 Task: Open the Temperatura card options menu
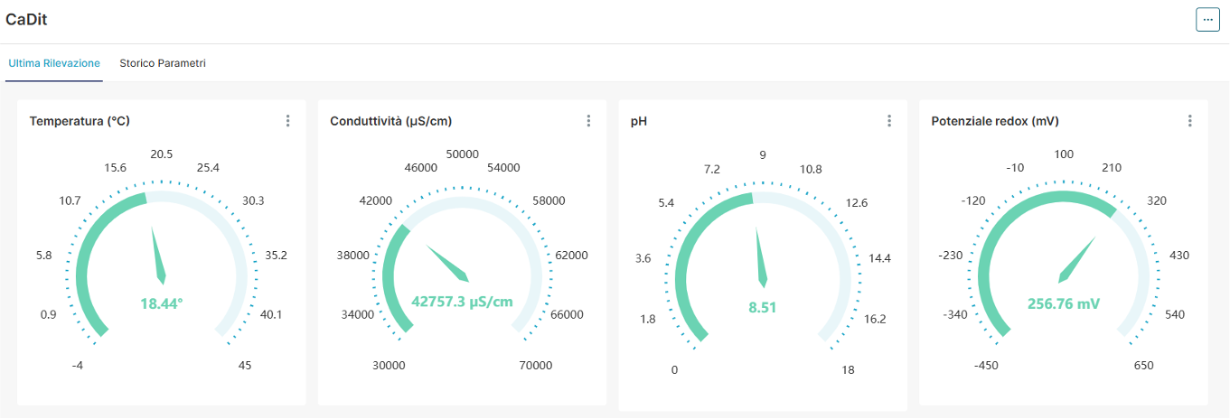pyautogui.click(x=287, y=121)
